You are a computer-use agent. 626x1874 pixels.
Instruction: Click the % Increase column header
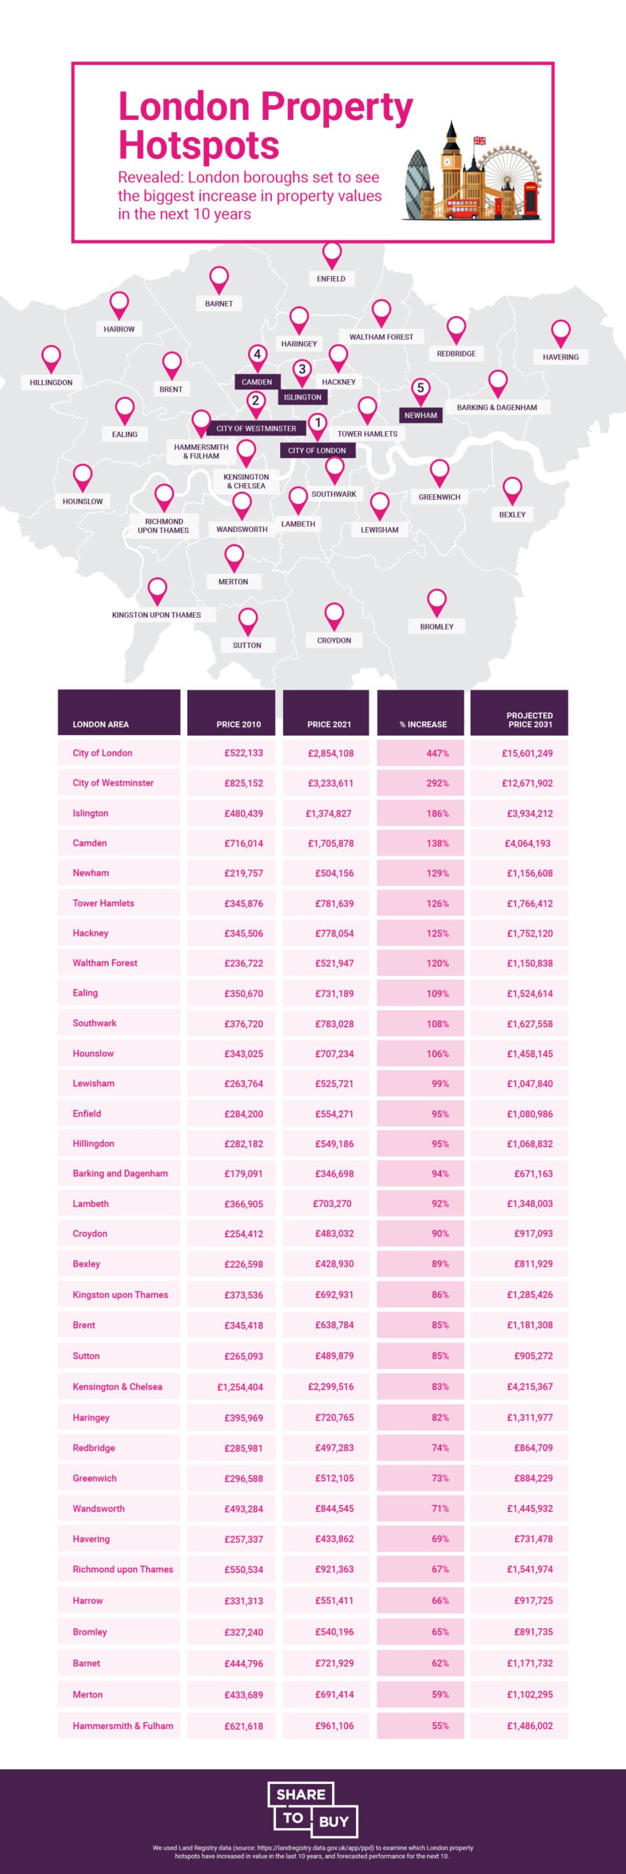[421, 713]
